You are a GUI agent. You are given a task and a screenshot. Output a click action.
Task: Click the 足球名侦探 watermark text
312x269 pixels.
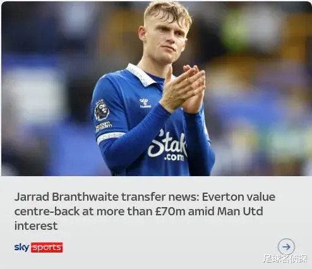coord(285,259)
